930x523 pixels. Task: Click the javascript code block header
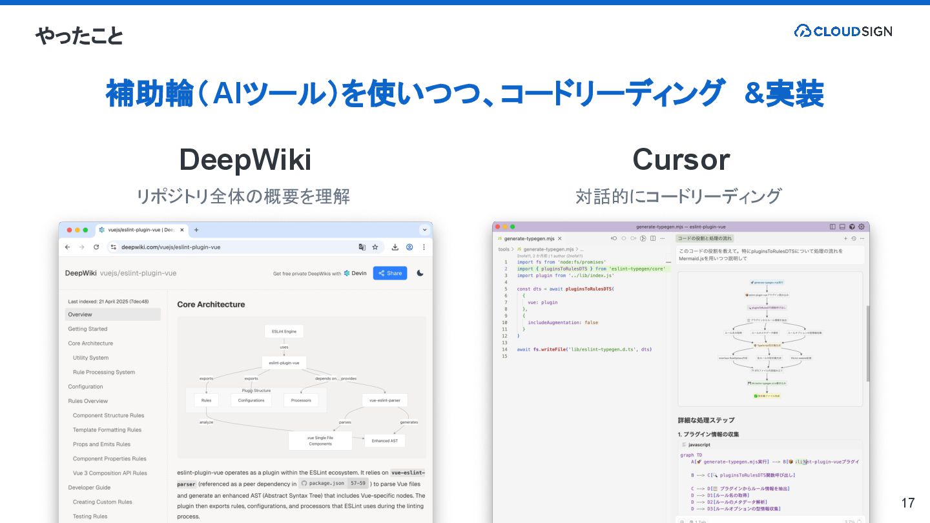click(x=770, y=445)
